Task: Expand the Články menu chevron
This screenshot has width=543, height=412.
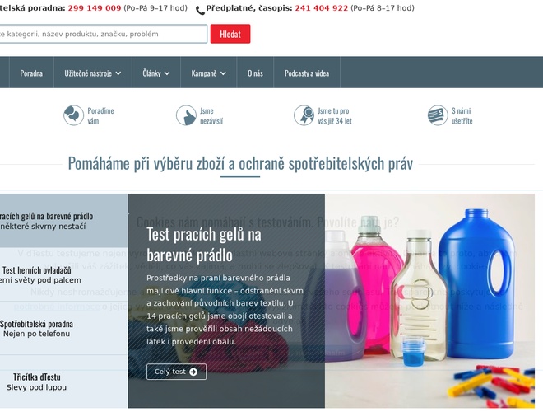Action: pyautogui.click(x=167, y=73)
